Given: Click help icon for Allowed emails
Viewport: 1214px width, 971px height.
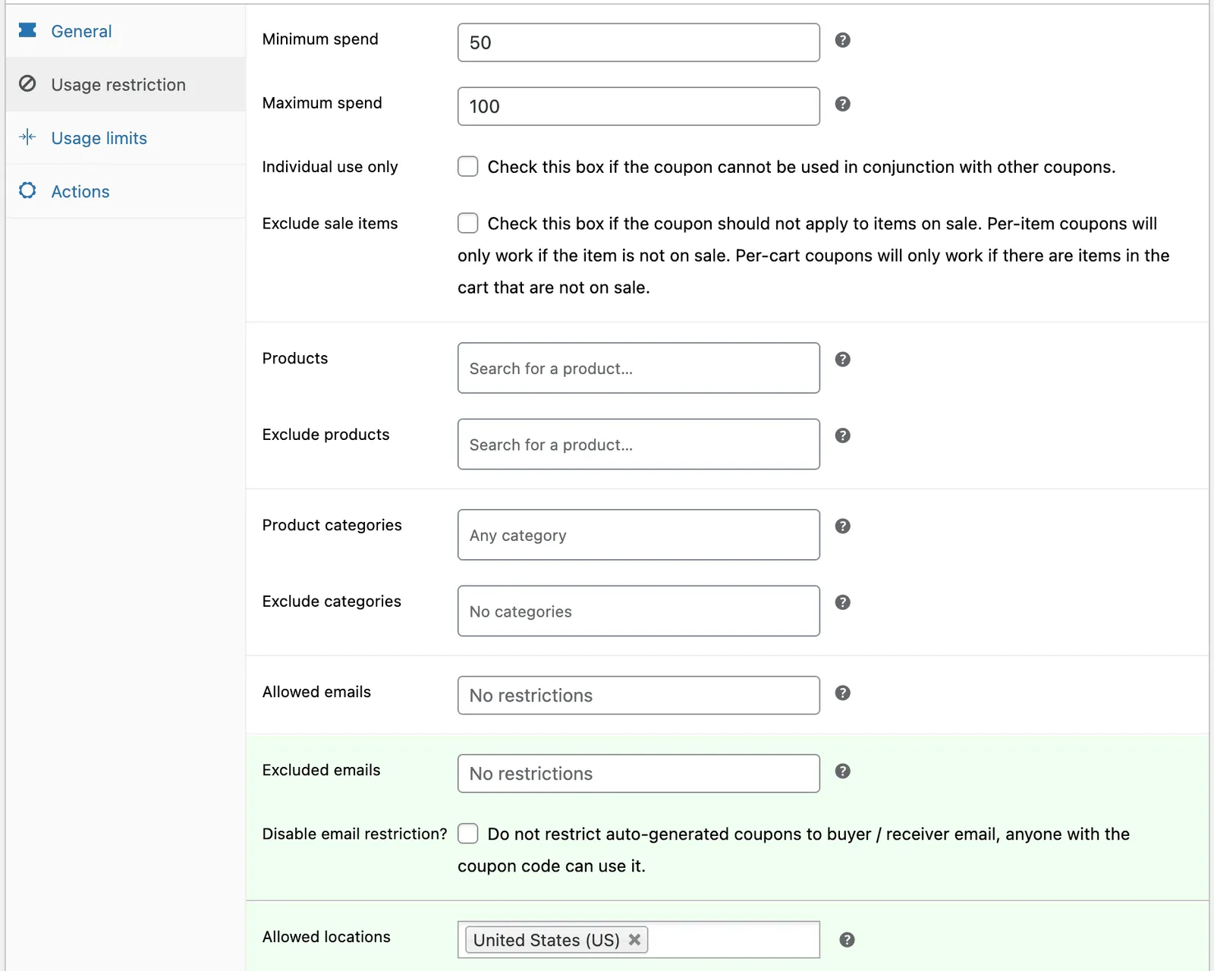Looking at the screenshot, I should click(x=842, y=693).
